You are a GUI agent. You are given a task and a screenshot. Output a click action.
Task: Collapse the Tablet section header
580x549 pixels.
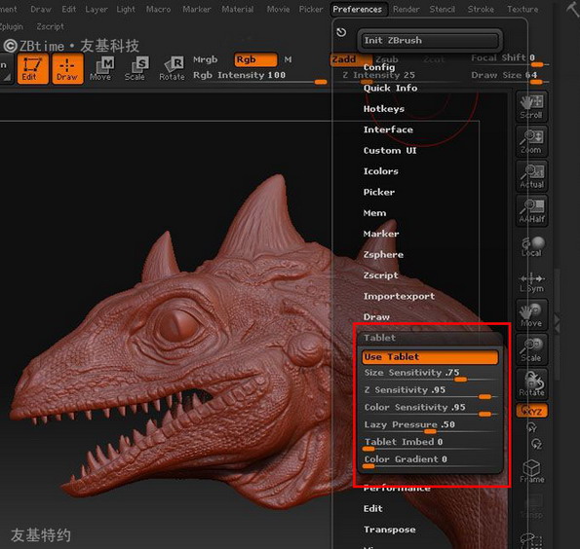coord(429,338)
